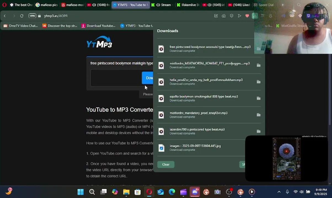Open Microsoft Store from the taskbar
Screen dimensions: 332x198
(x=138, y=192)
